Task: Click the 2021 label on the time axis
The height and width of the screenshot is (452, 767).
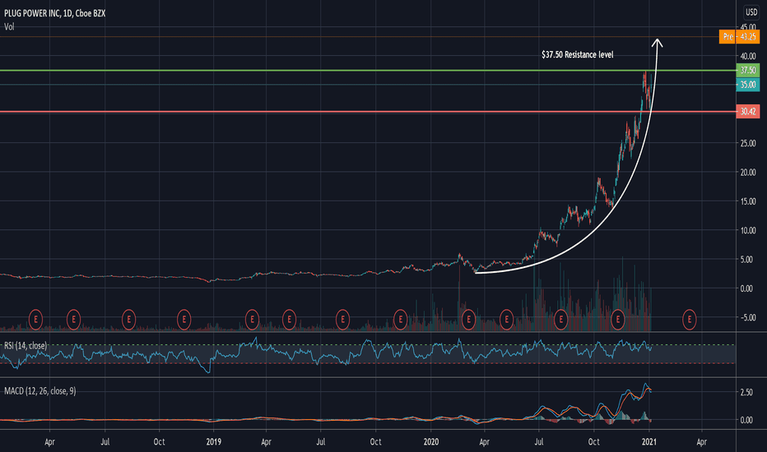Action: click(648, 442)
